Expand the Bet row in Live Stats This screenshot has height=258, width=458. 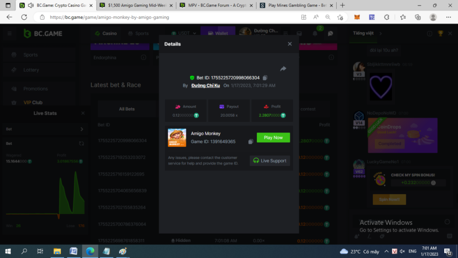82,129
